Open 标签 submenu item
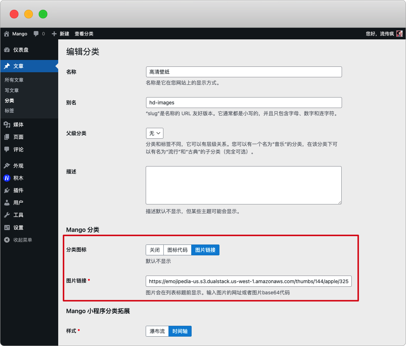This screenshot has height=346, width=406. [x=9, y=111]
